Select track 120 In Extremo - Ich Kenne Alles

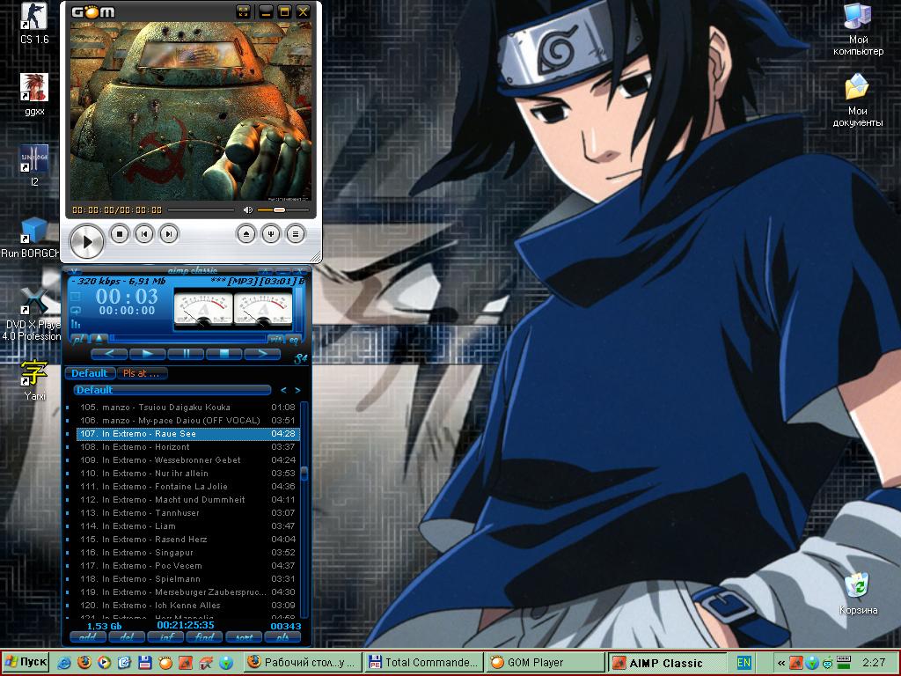[x=187, y=606]
